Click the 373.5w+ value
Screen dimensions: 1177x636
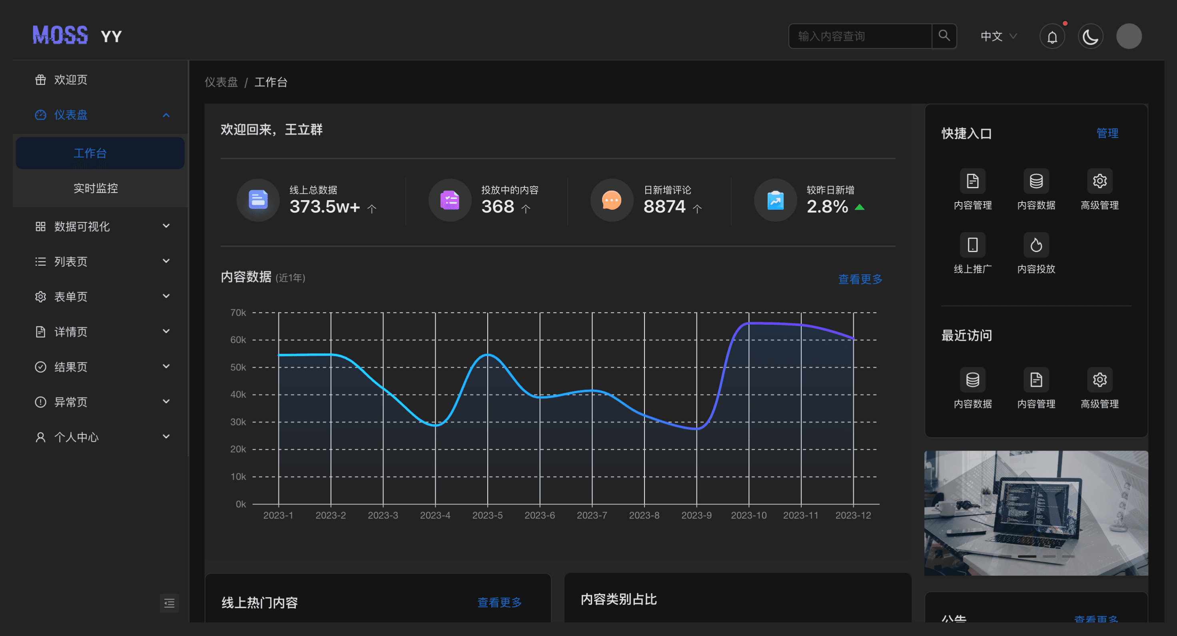click(325, 207)
